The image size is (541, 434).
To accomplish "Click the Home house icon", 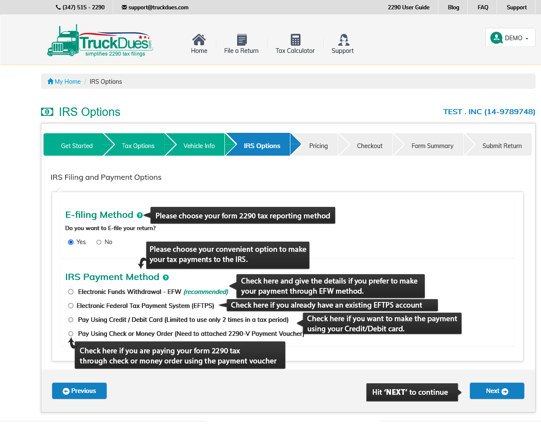I will click(x=199, y=40).
